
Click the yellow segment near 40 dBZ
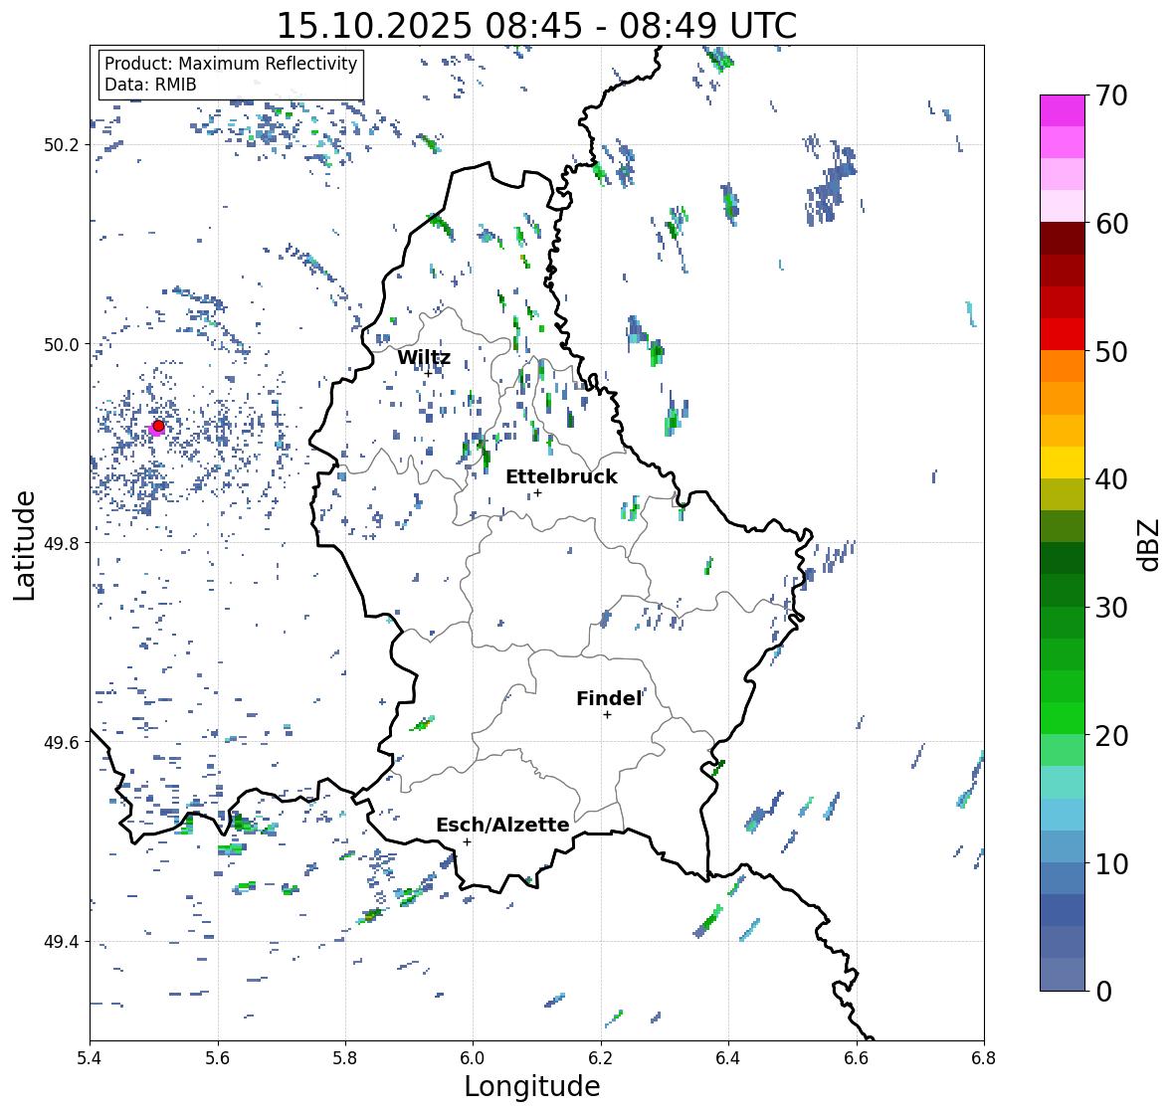(1063, 463)
